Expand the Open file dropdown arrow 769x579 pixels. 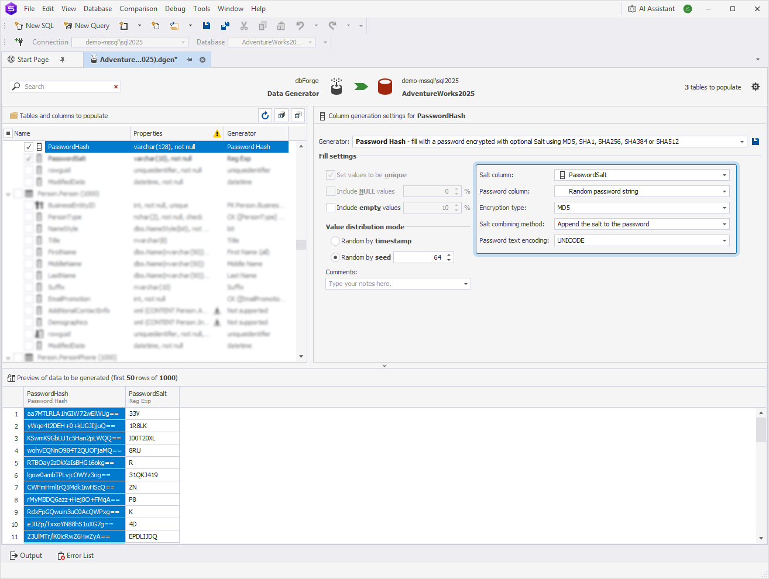[x=190, y=26]
